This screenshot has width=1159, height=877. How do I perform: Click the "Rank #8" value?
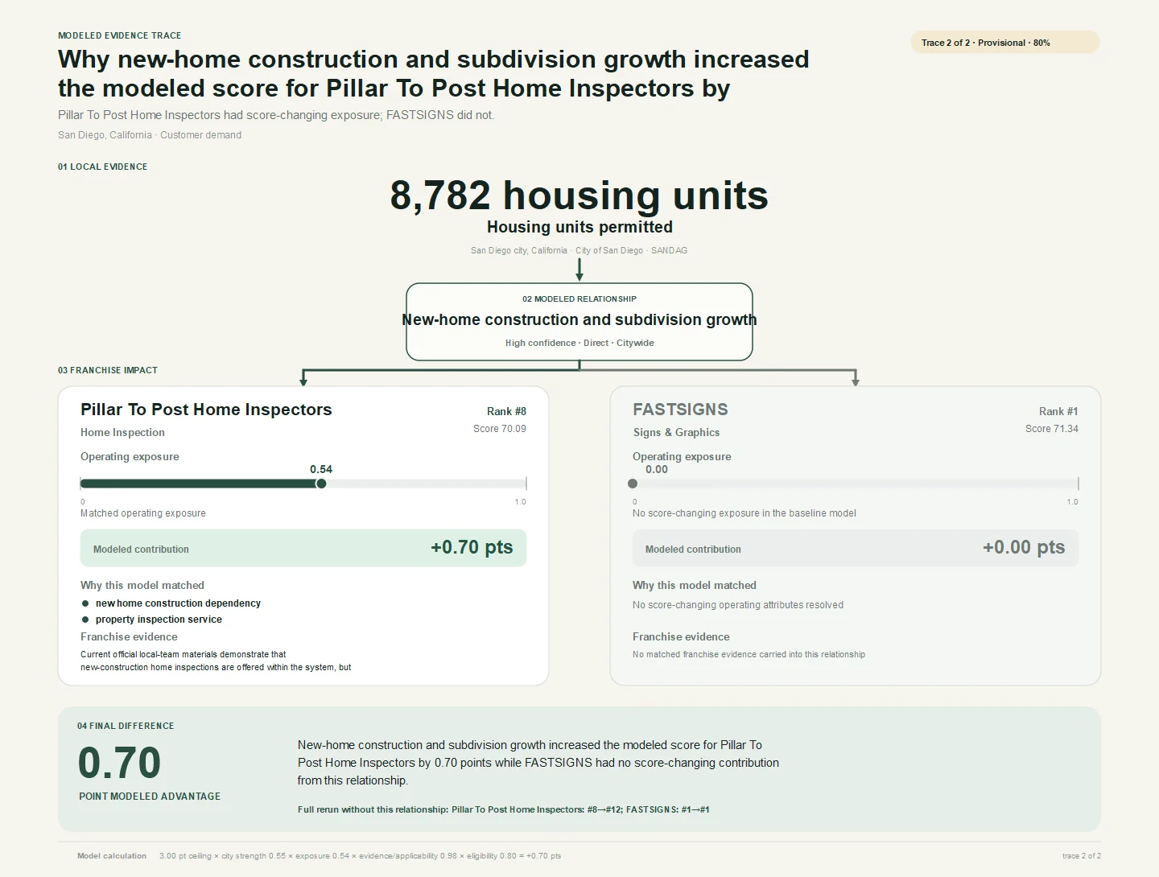pyautogui.click(x=506, y=411)
